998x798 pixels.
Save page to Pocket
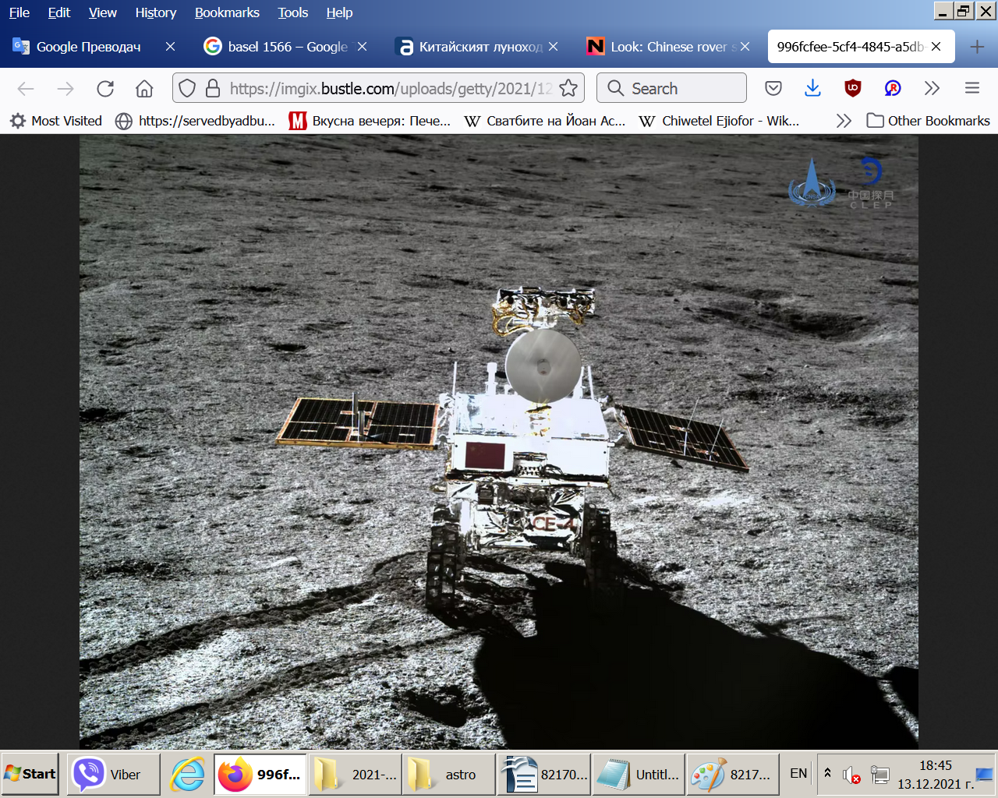pos(773,89)
